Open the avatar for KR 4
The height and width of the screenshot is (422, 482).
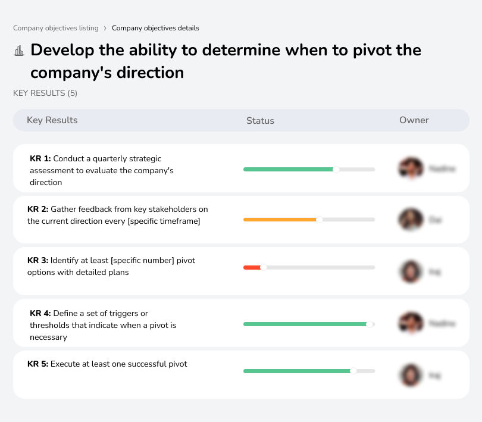(411, 323)
